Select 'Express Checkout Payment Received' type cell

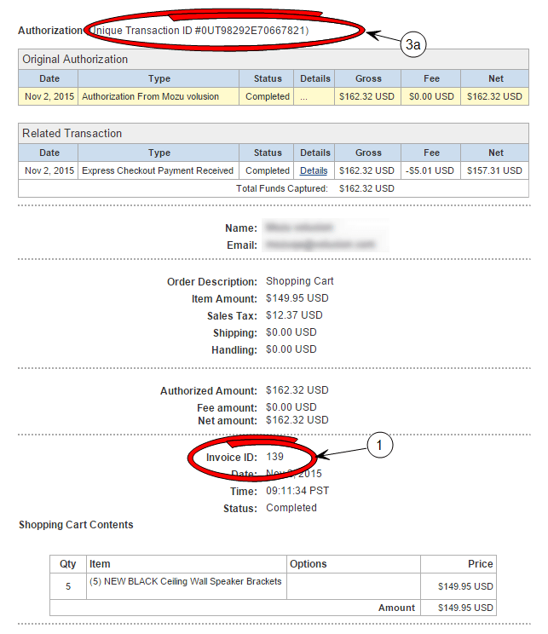(159, 170)
